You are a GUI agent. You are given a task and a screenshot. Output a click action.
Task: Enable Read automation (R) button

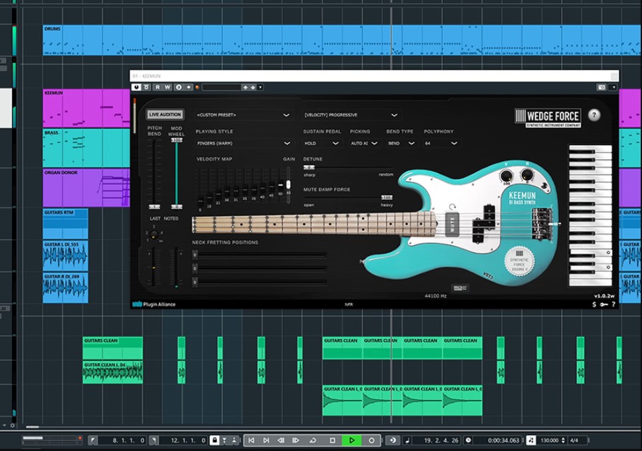(157, 87)
